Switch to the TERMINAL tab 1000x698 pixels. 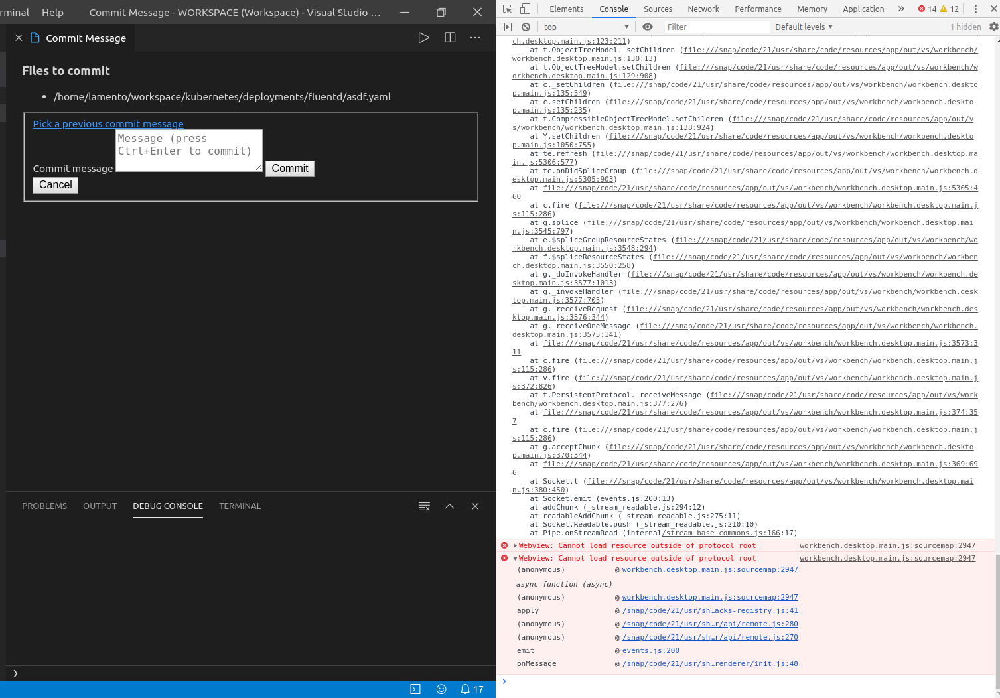point(240,506)
